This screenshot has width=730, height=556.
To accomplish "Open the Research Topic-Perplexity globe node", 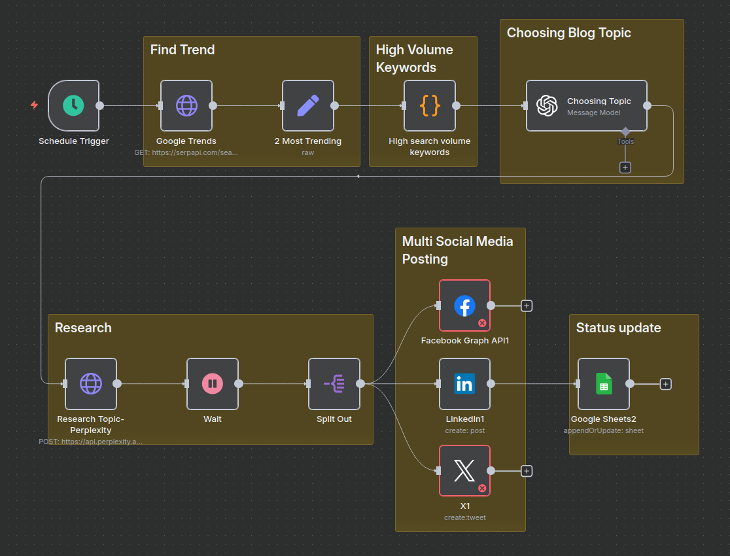I will tap(91, 383).
